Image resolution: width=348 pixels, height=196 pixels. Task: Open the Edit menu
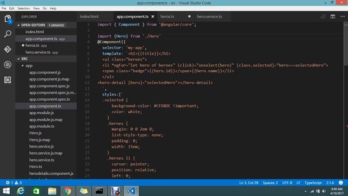pyautogui.click(x=12, y=9)
